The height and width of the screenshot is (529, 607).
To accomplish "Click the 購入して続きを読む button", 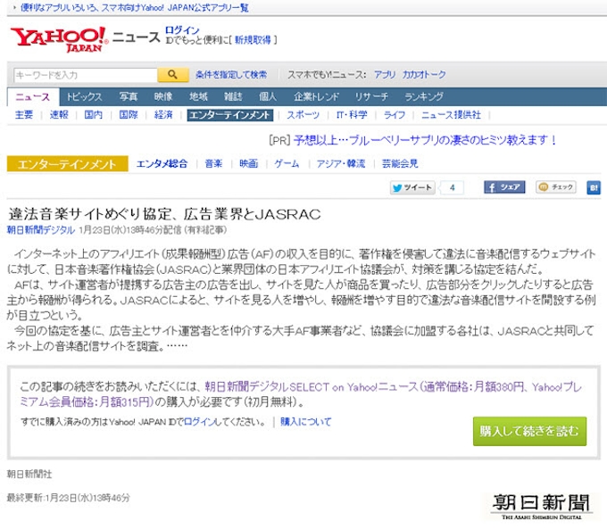I will click(x=529, y=431).
